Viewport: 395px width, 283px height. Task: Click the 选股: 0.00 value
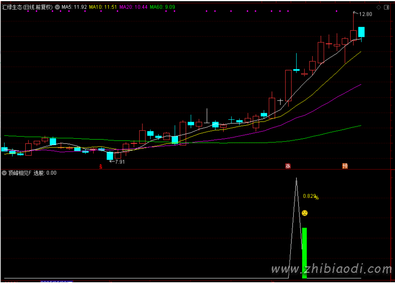pos(45,173)
